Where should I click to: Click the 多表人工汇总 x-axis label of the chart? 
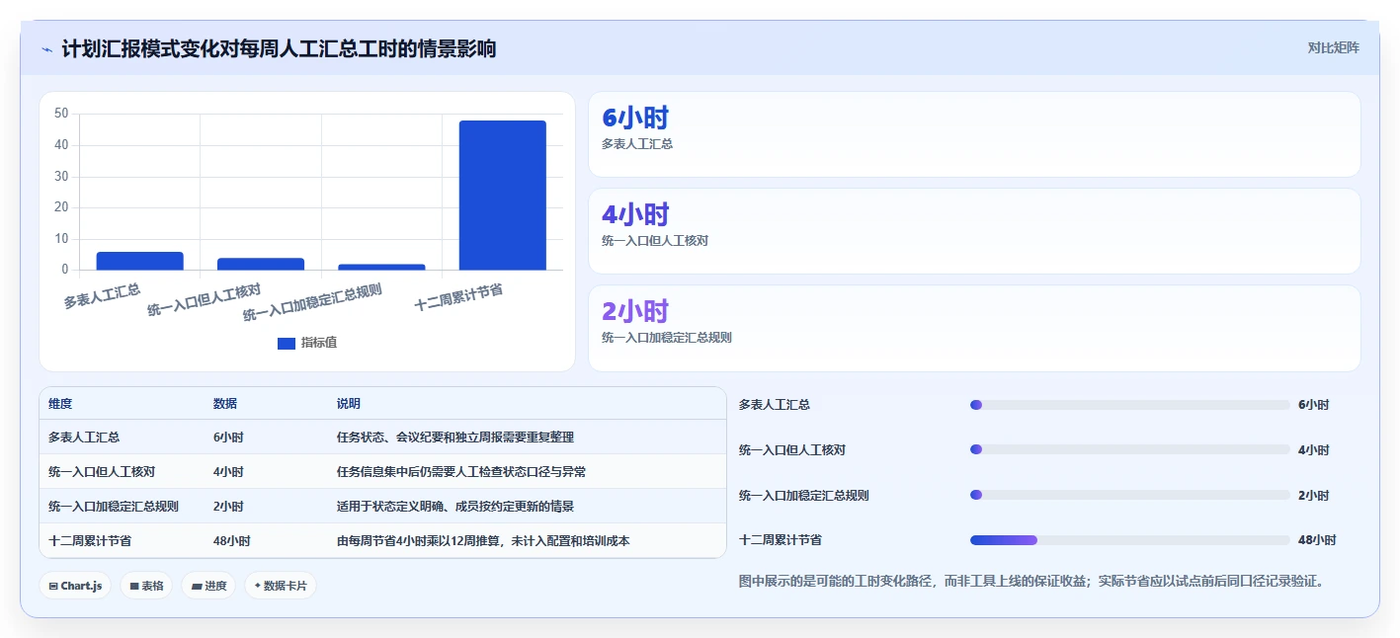coord(102,295)
